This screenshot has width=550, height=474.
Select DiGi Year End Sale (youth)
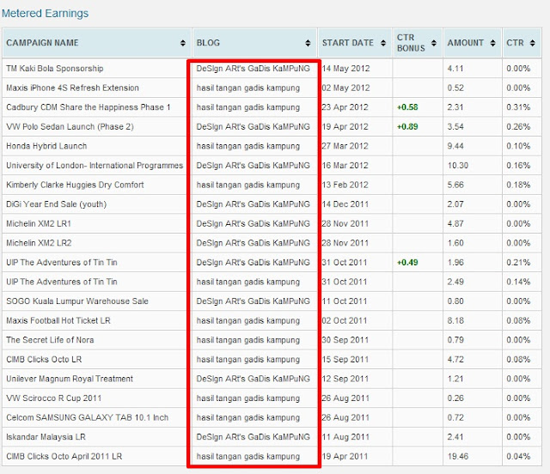click(x=56, y=204)
